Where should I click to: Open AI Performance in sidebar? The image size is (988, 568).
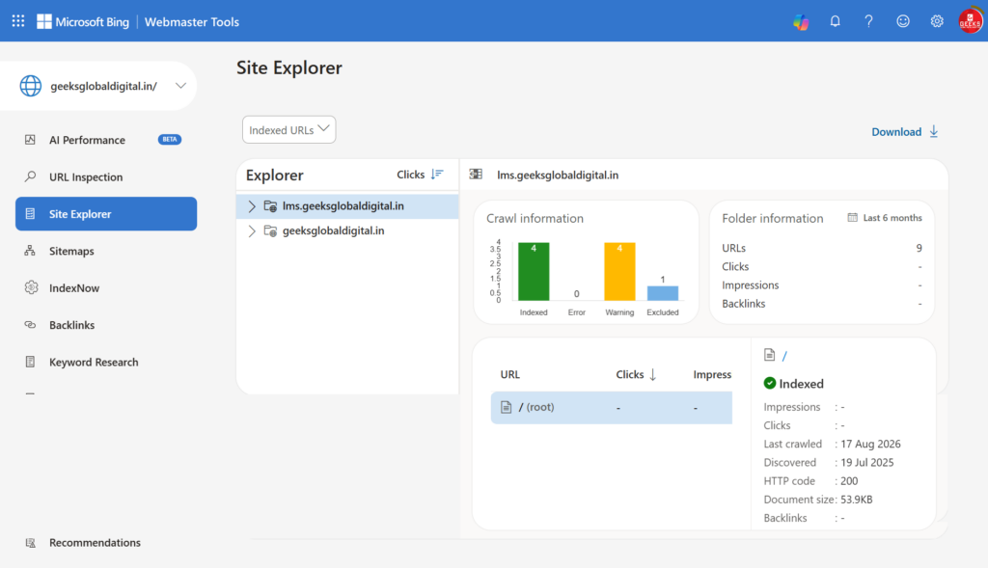click(106, 140)
